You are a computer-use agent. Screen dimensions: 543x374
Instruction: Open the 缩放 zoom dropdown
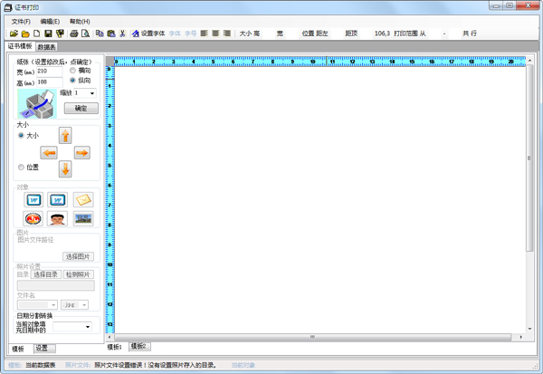tap(92, 93)
